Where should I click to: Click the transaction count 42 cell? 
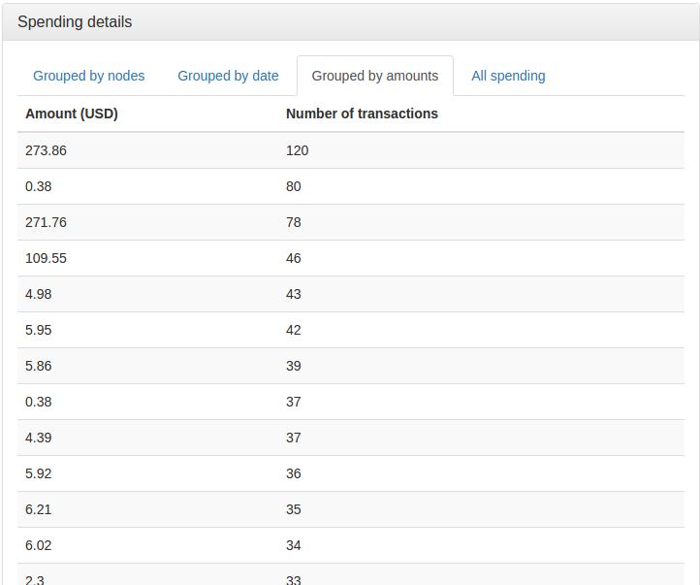tap(294, 330)
